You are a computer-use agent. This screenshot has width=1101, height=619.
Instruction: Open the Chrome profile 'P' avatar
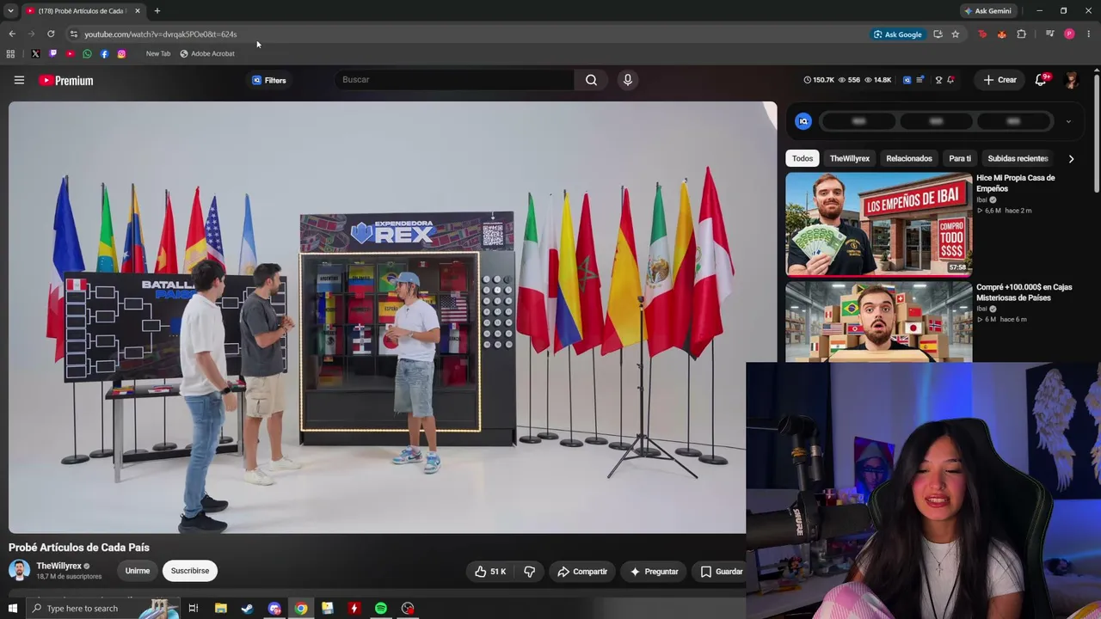click(x=1069, y=34)
